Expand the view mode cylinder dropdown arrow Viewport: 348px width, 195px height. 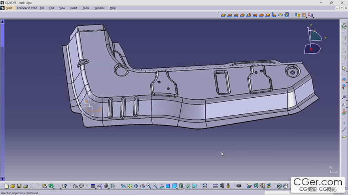click(x=184, y=189)
